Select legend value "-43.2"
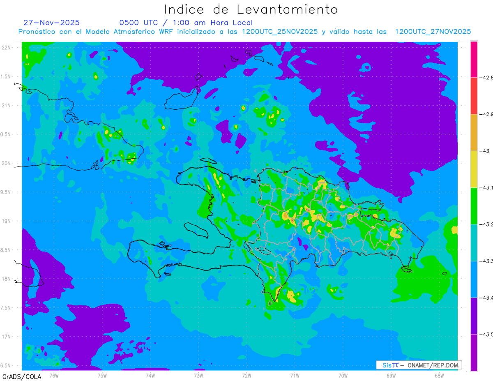This screenshot has width=493, height=381. pyautogui.click(x=486, y=224)
